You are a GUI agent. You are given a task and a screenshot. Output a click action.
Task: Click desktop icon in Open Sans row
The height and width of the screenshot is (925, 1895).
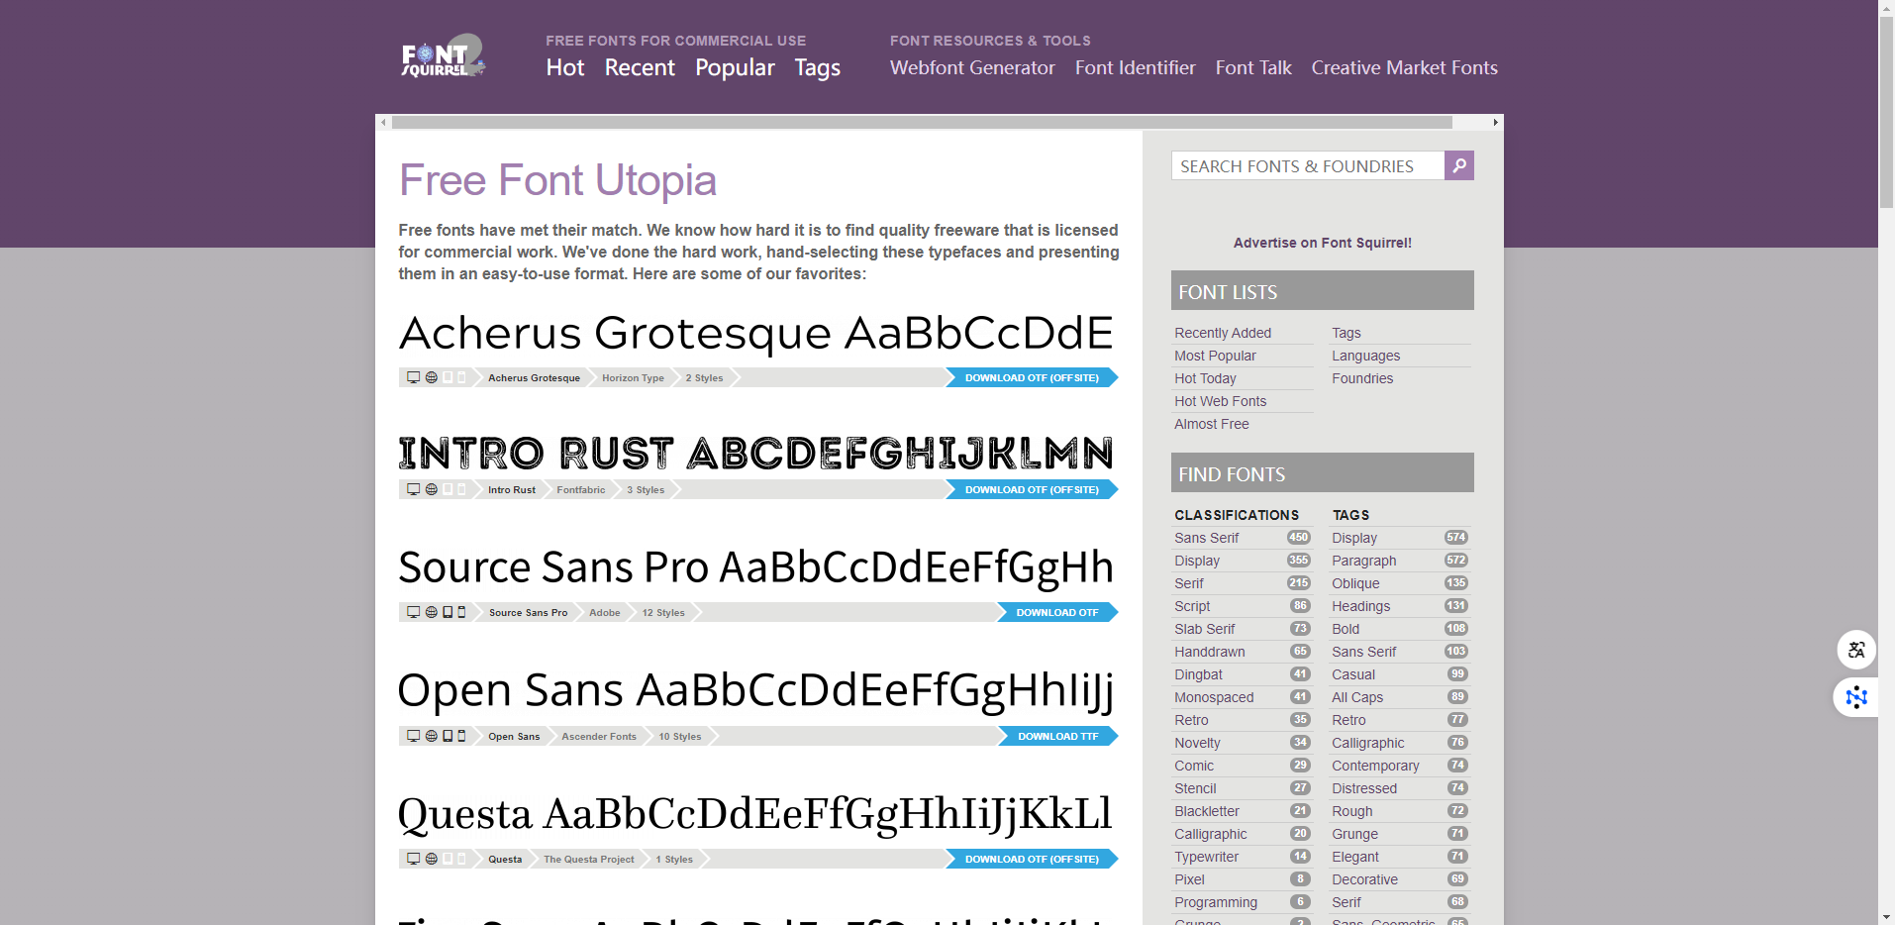click(x=414, y=736)
